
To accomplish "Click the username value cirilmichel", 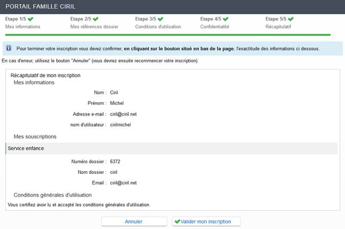I will (x=121, y=125).
